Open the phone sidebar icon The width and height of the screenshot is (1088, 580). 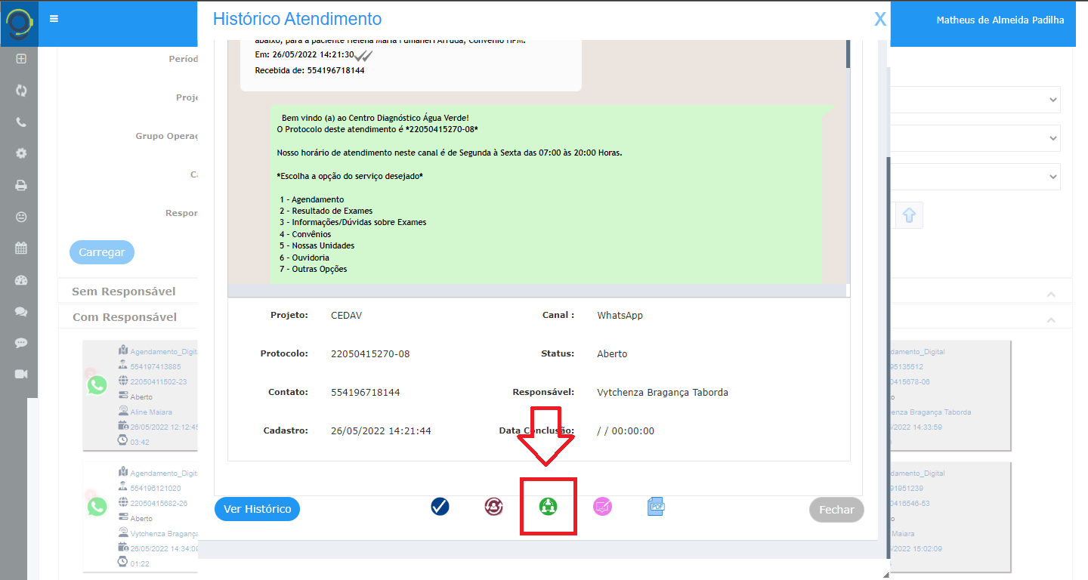21,122
